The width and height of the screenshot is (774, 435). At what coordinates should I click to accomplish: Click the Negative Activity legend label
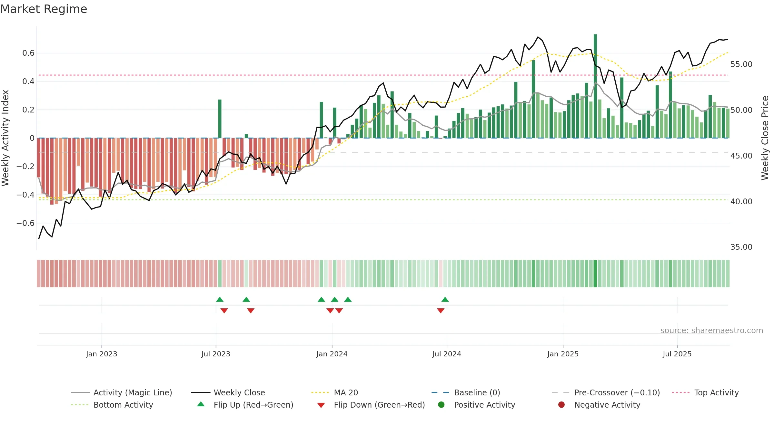pos(607,405)
